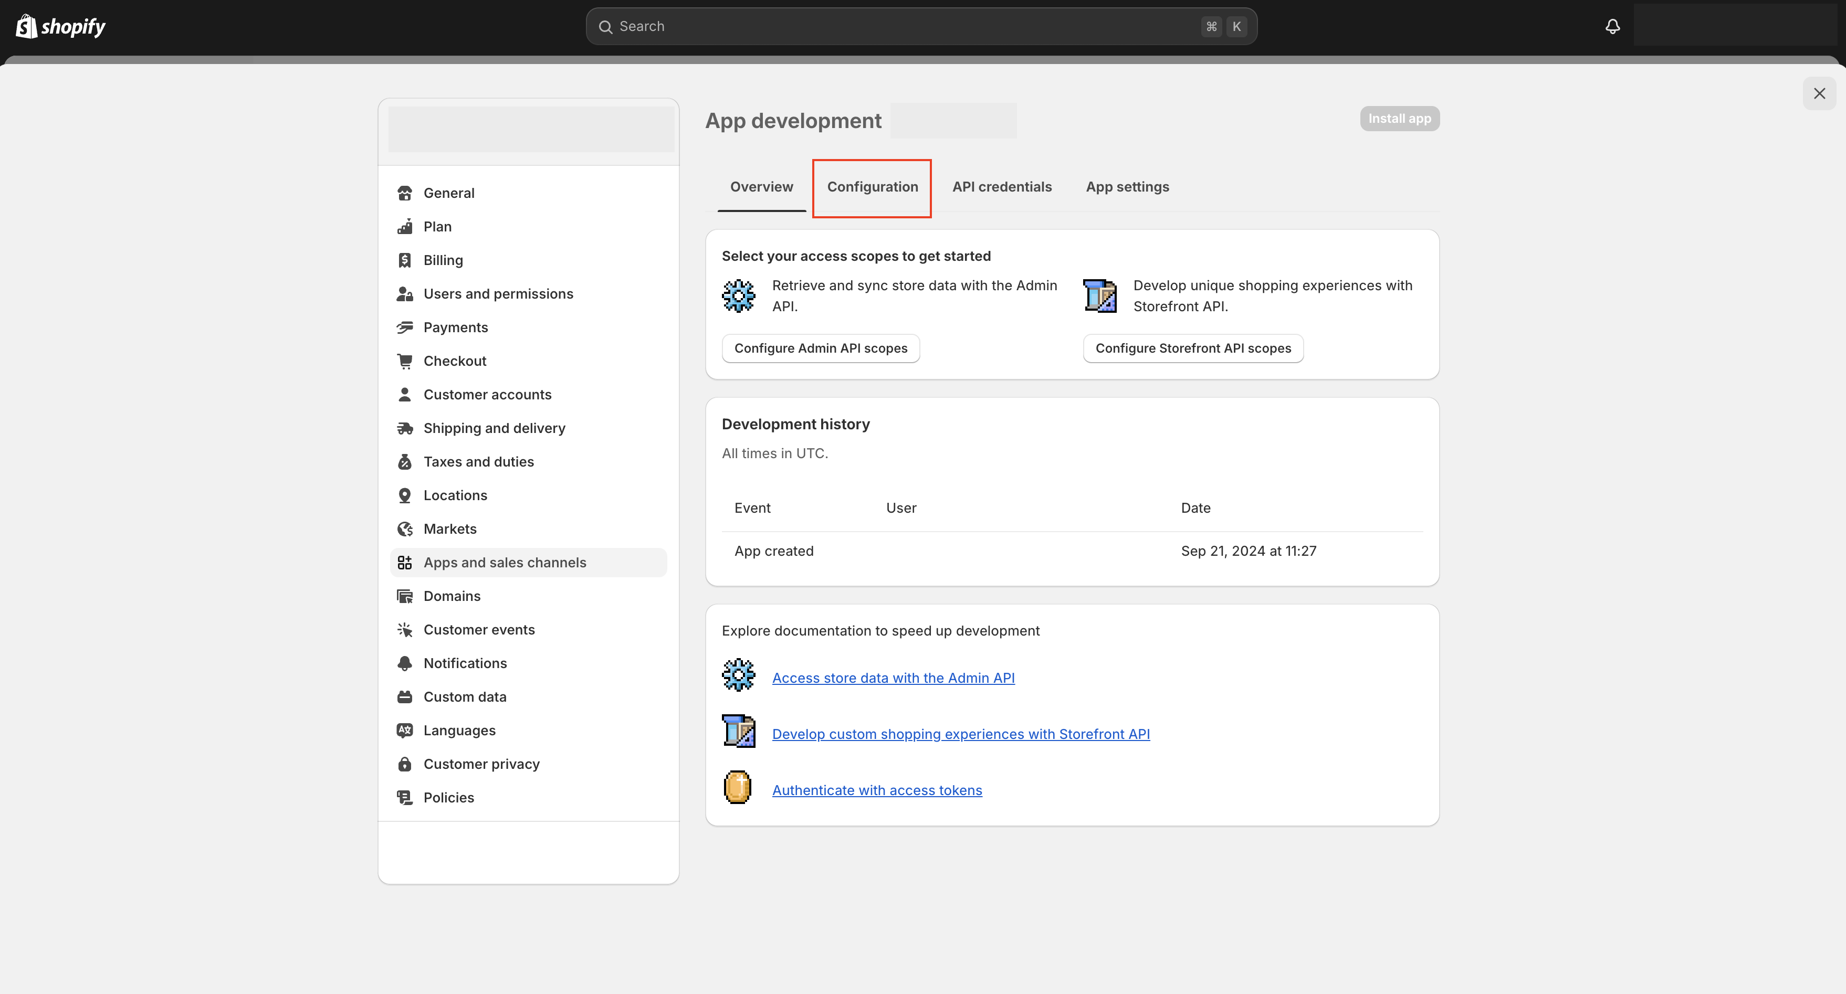Click the General store icon
Image resolution: width=1846 pixels, height=994 pixels.
(405, 193)
